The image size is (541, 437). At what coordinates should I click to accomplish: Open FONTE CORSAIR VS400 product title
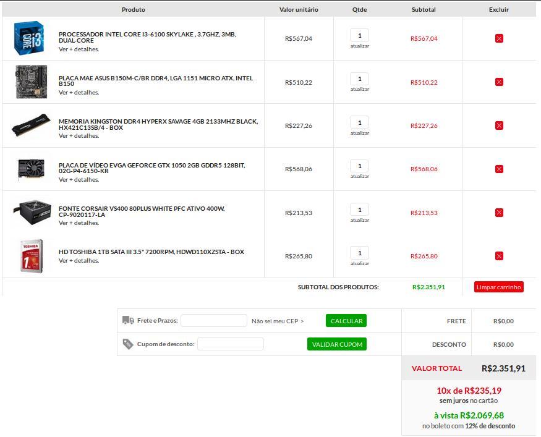[x=142, y=211]
